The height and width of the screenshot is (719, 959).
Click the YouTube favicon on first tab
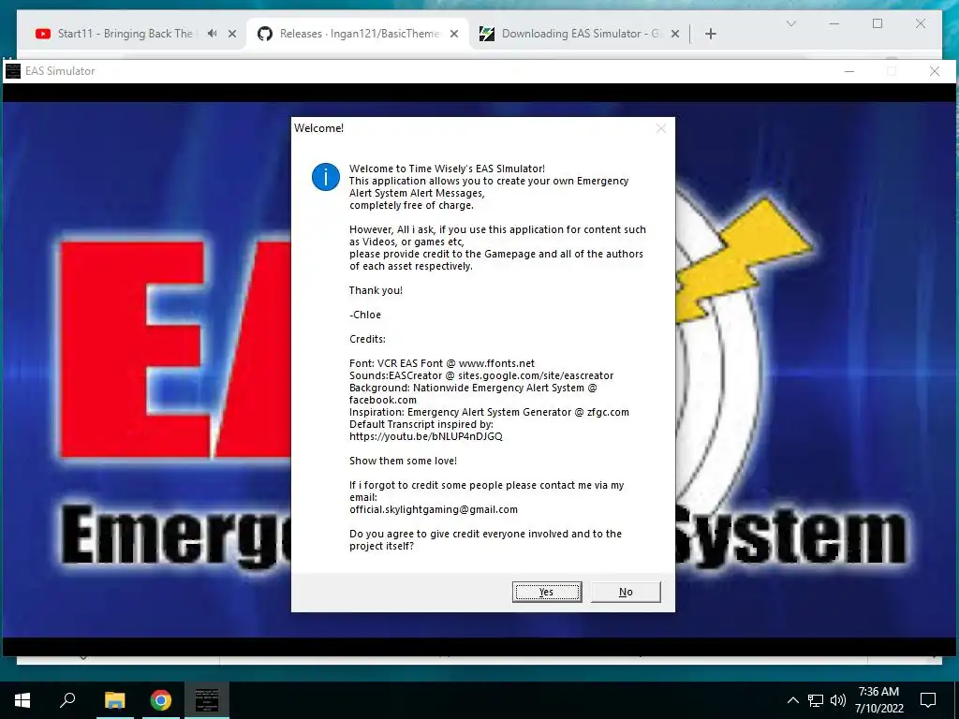pos(43,34)
